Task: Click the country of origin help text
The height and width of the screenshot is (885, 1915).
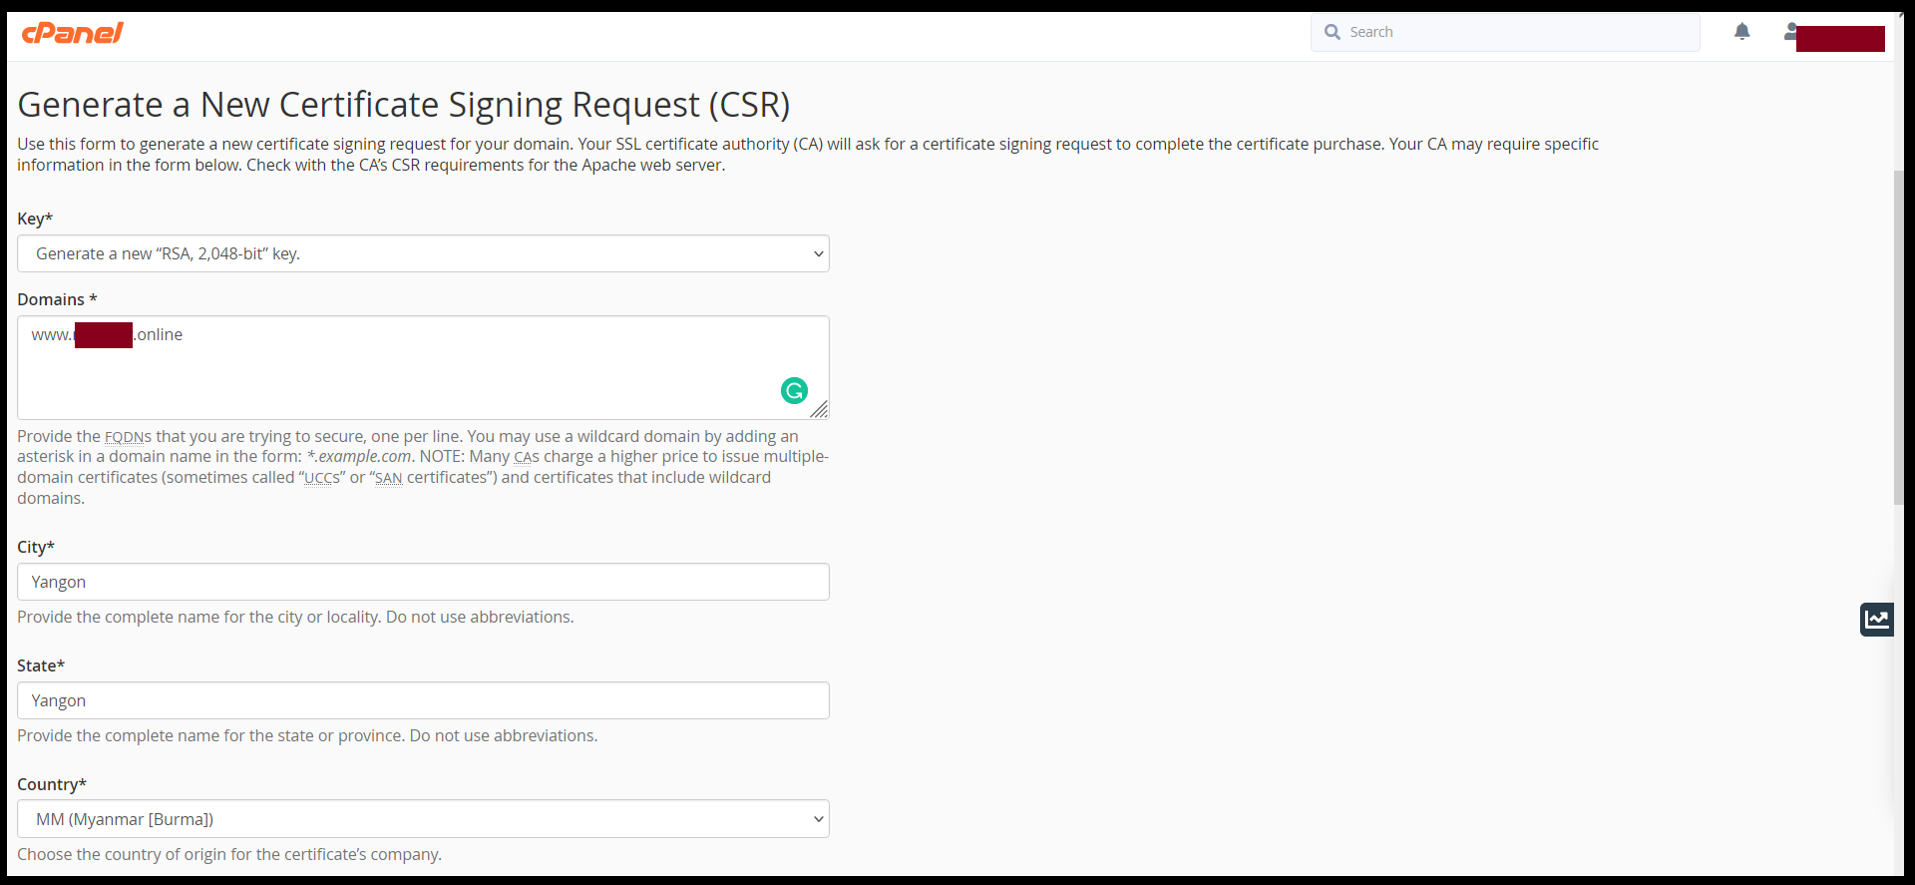Action: (x=229, y=855)
